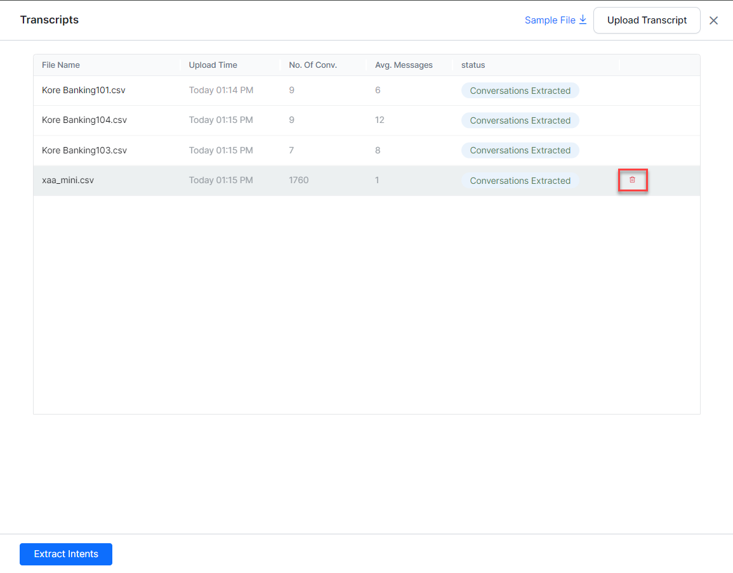Click the 1760 conversation count cell
This screenshot has height=573, width=733.
click(298, 181)
